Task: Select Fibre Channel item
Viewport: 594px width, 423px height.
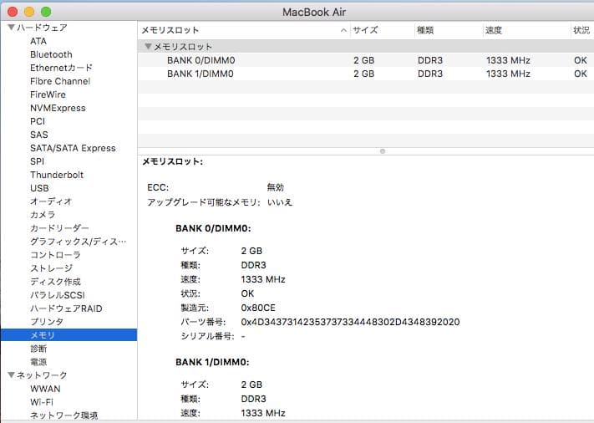Action: point(60,81)
